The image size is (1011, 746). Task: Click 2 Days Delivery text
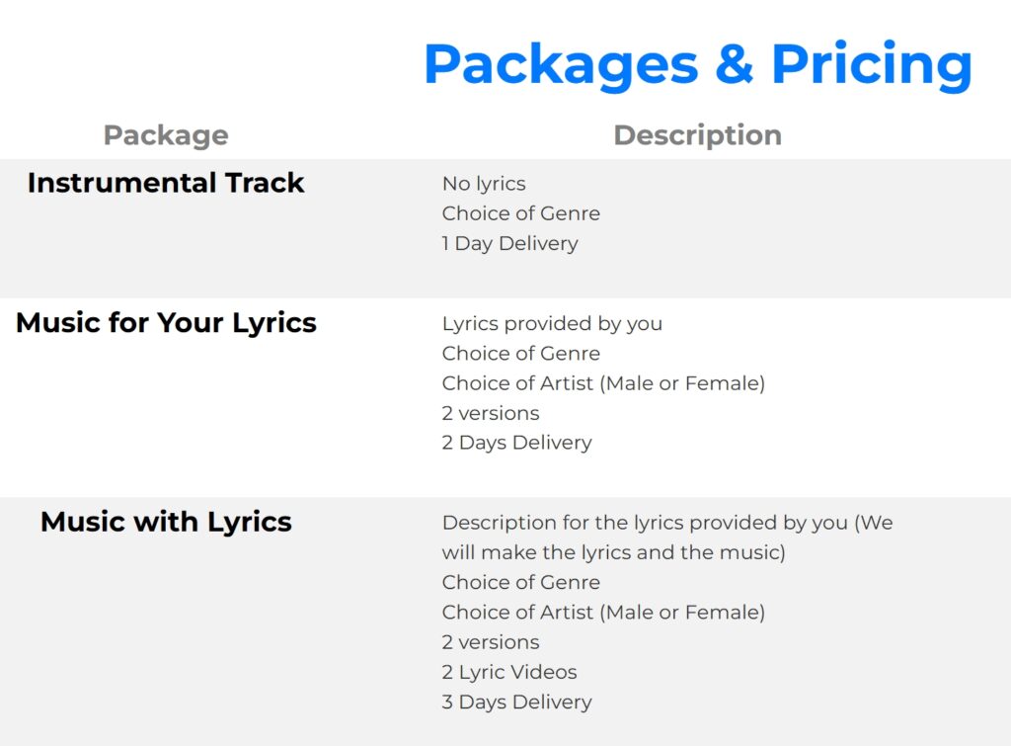pos(517,444)
